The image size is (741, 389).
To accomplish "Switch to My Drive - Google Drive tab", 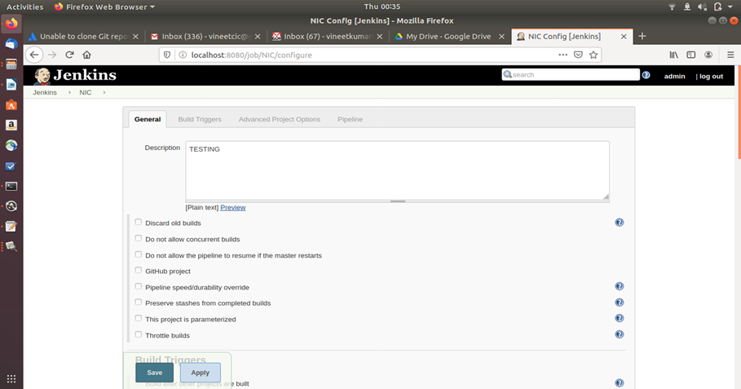I will click(x=448, y=37).
